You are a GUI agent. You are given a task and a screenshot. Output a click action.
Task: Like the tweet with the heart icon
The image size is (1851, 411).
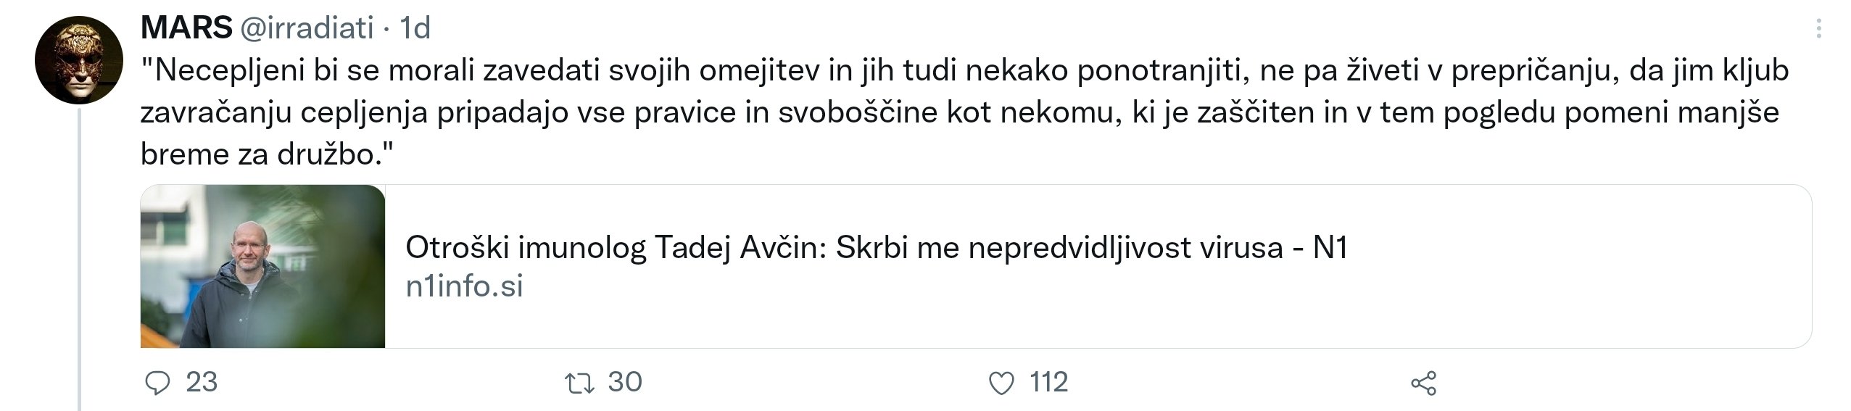[1001, 383]
